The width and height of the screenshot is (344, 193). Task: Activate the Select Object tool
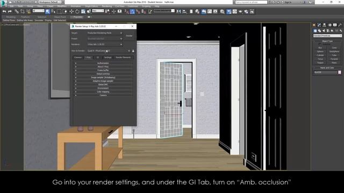48,11
